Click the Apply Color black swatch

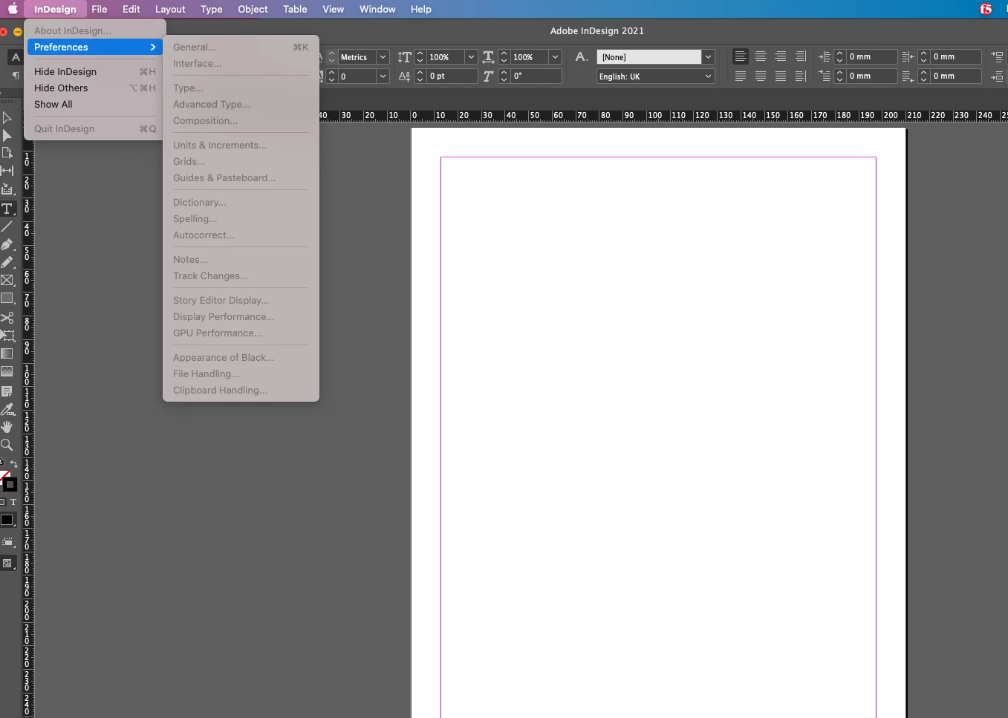(x=7, y=520)
